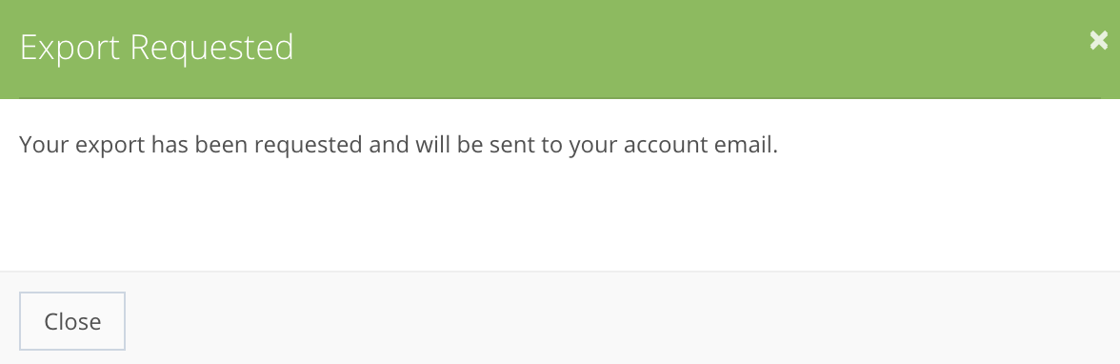The width and height of the screenshot is (1120, 364).
Task: Click the export confirmation message text
Action: pos(398,145)
